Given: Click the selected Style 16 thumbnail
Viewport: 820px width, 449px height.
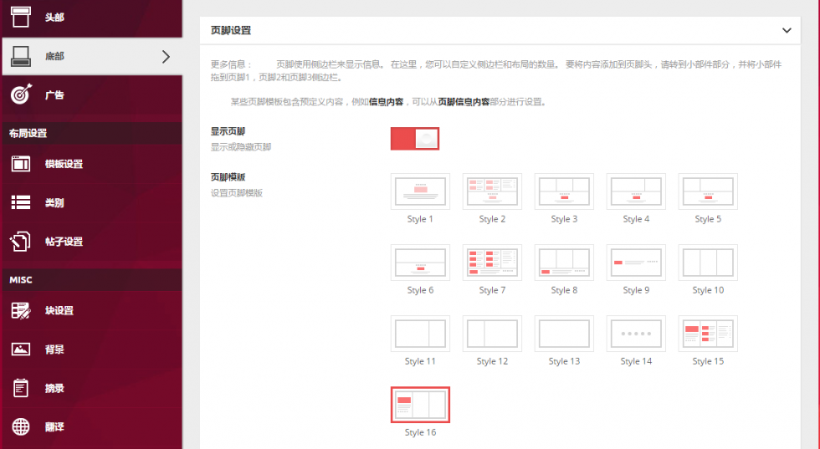Looking at the screenshot, I should 420,405.
